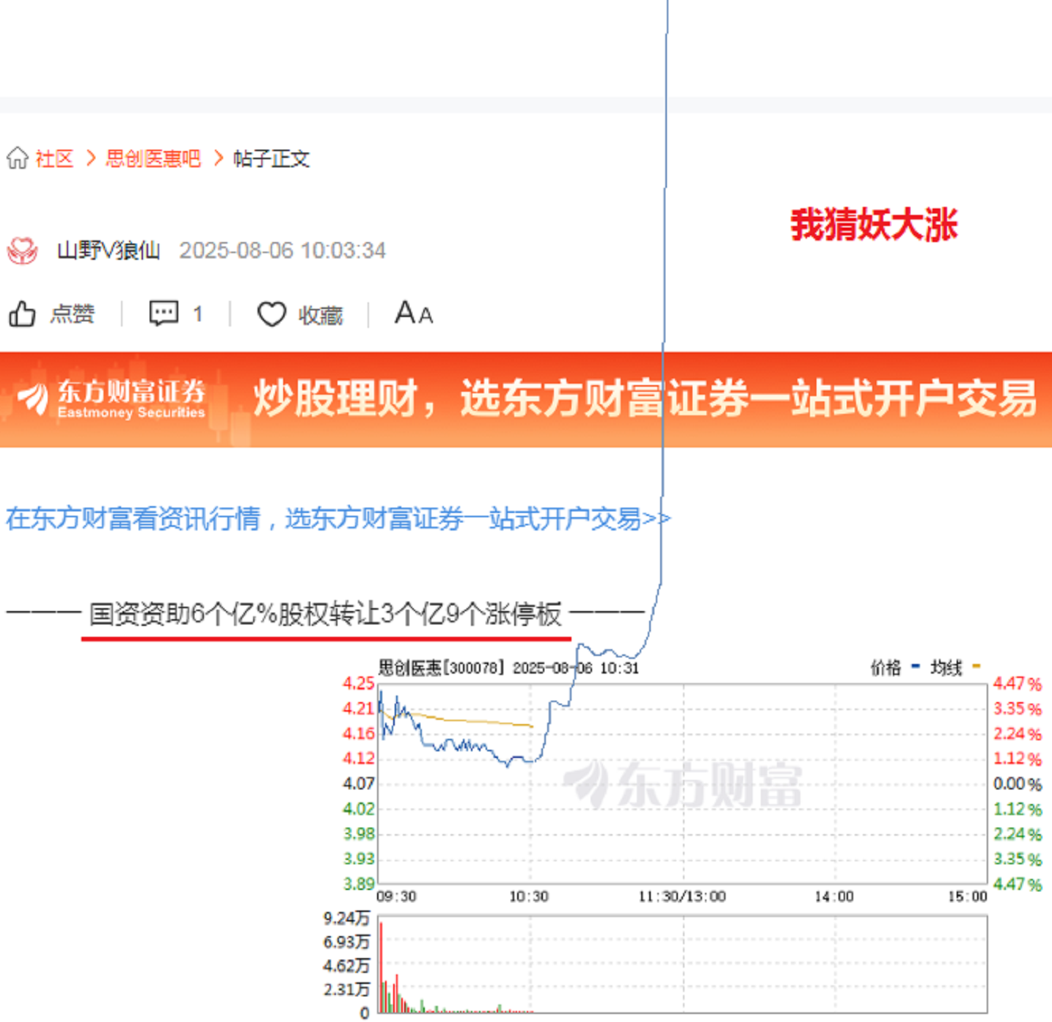Click the heart favorite icon
Image resolution: width=1052 pixels, height=1022 pixels.
(x=271, y=314)
